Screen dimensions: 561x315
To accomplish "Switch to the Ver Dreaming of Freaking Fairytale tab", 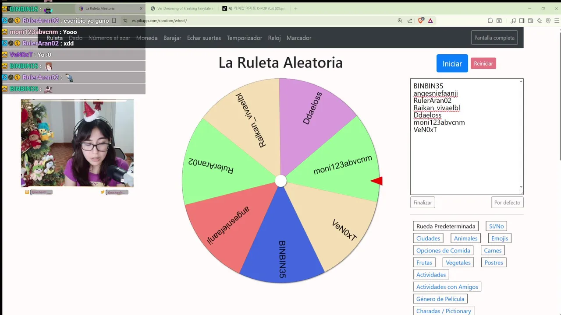I will pos(182,8).
